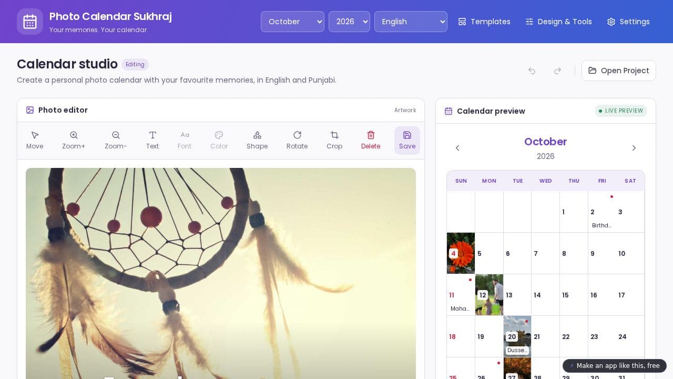Click the Editing status badge
673x379 pixels.
pyautogui.click(x=135, y=64)
